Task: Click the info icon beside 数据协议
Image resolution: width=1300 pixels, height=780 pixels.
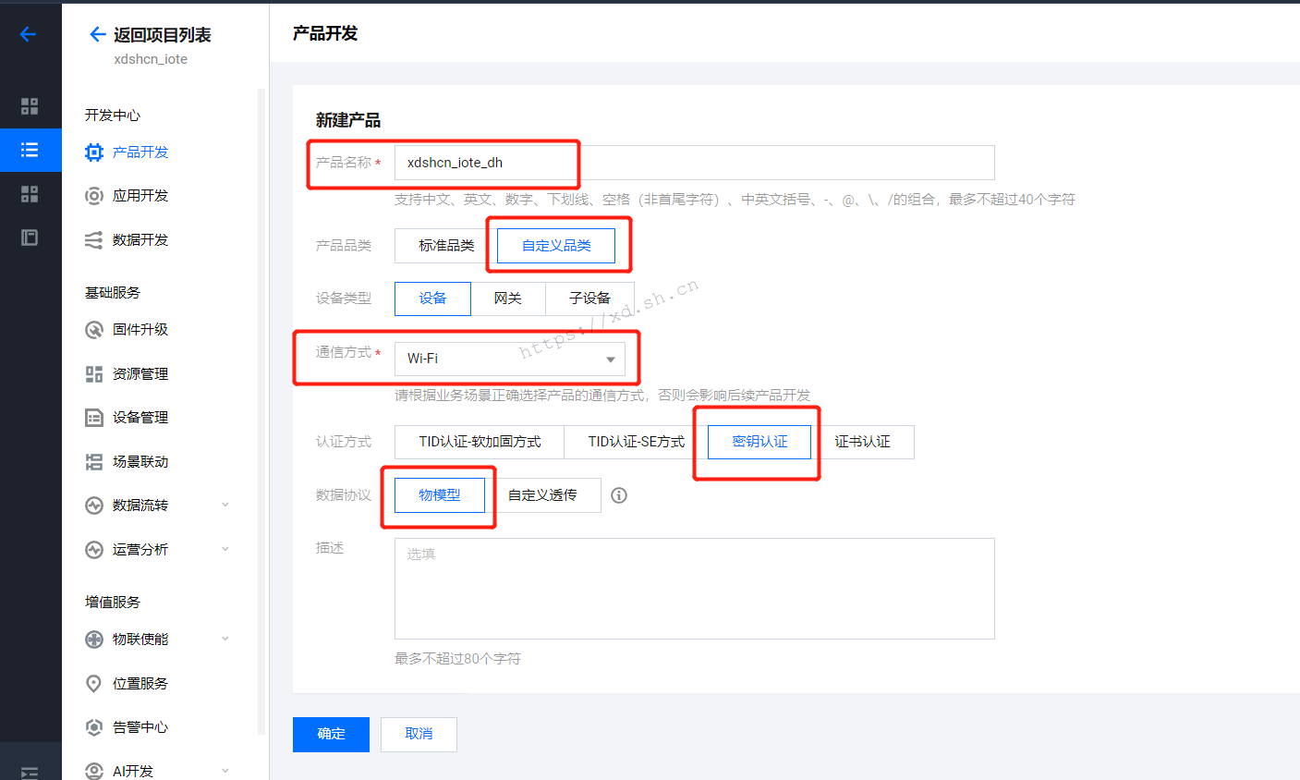Action: point(618,495)
